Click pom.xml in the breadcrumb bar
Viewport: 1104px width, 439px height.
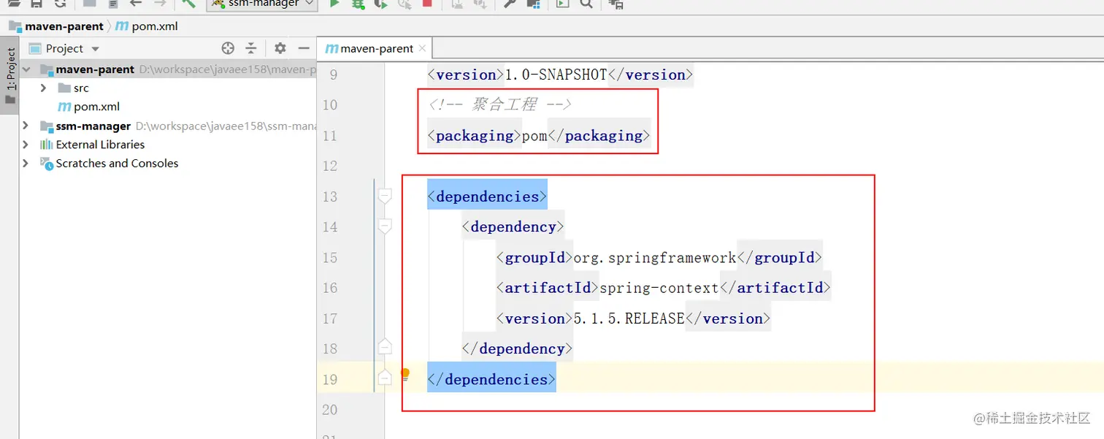pos(146,26)
